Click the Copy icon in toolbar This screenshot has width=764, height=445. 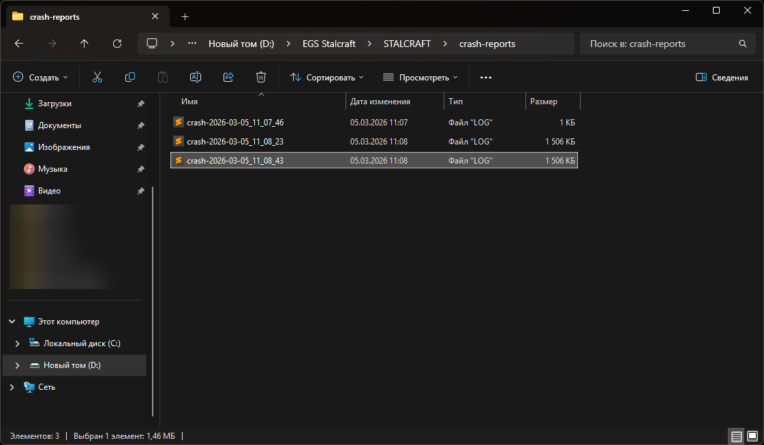(x=130, y=77)
